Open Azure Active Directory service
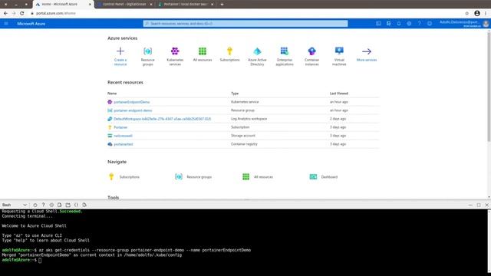491x276 pixels. (257, 56)
